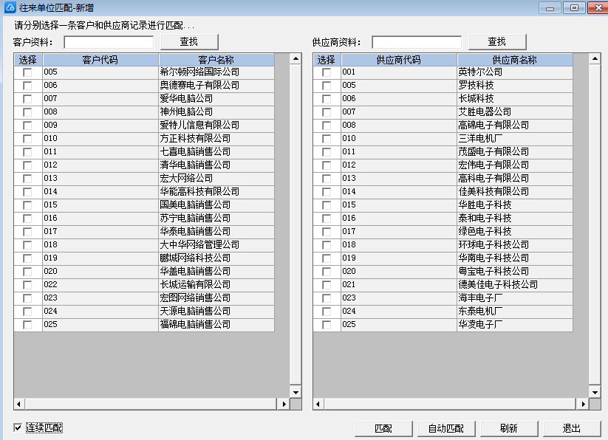Select customer name 天源电脑销售公司
Viewport: 608px width, 440px height.
(x=196, y=311)
